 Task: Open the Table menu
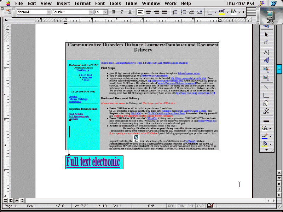pos(132,4)
